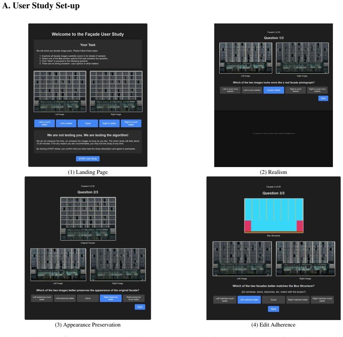Click Next below the Edit Adherence options
The width and height of the screenshot is (343, 337).
pos(273,309)
